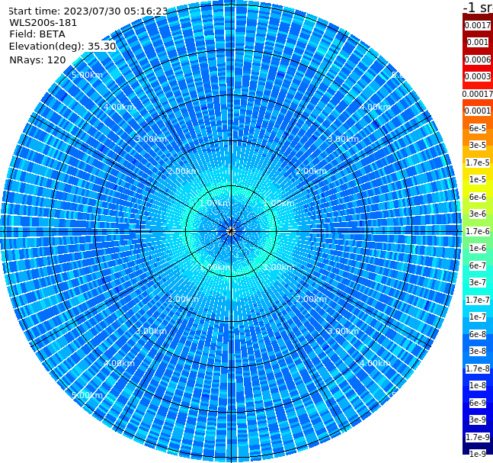
Task: Click the 3.00km ring label in upper-left quadrant
Action: [x=151, y=139]
